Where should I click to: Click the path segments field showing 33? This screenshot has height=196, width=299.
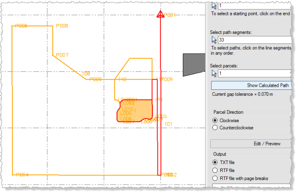point(255,40)
